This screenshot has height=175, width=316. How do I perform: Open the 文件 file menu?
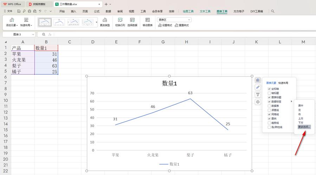pyautogui.click(x=8, y=11)
